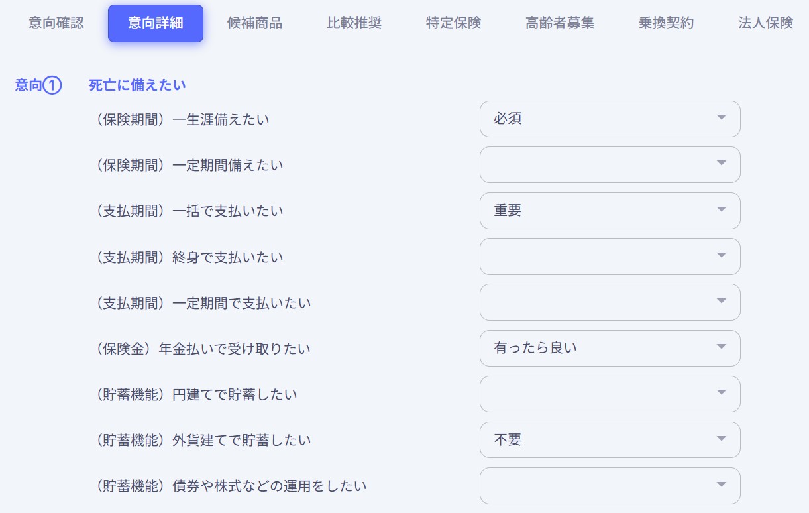Viewport: 809px width, 513px height.
Task: Click the 意向① circled number label
Action: pos(37,85)
